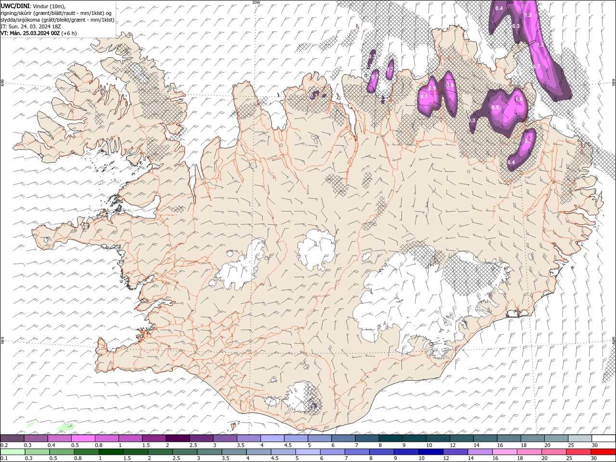Click the pale green 0.1–0.3 rain swatch
This screenshot has width=616, height=462.
[13, 452]
